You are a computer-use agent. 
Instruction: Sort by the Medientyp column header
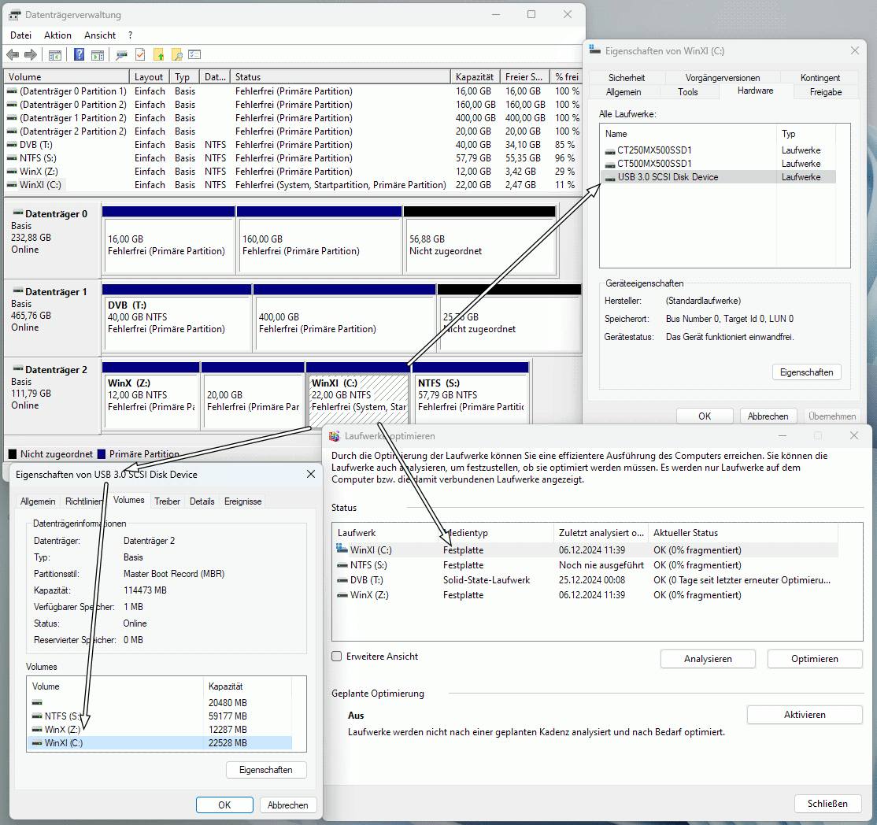coord(495,533)
